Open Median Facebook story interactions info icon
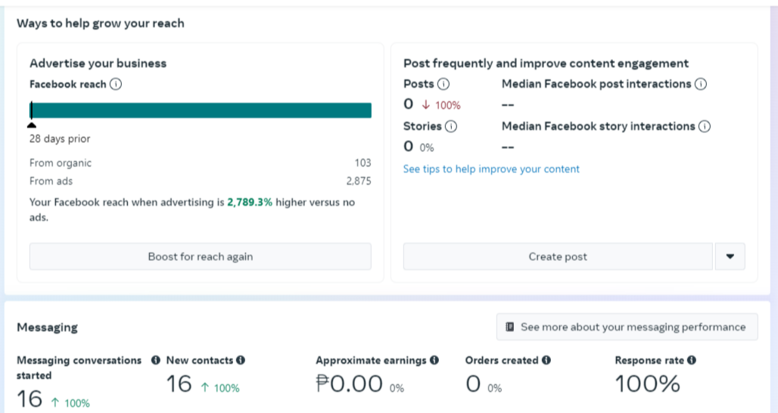This screenshot has width=778, height=413. tap(704, 126)
